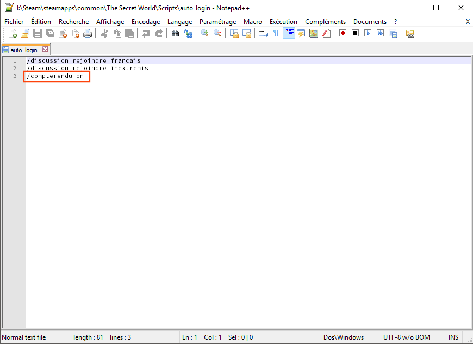
Task: Click "UTF-8 w/o BOM" encoding status entry
Action: [x=407, y=337]
